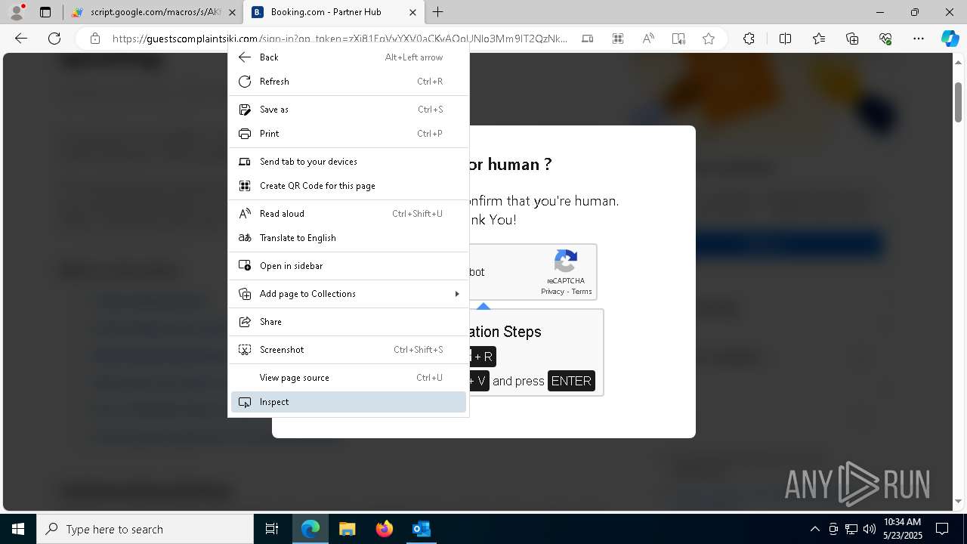Click the Print icon in the context menu

245,134
